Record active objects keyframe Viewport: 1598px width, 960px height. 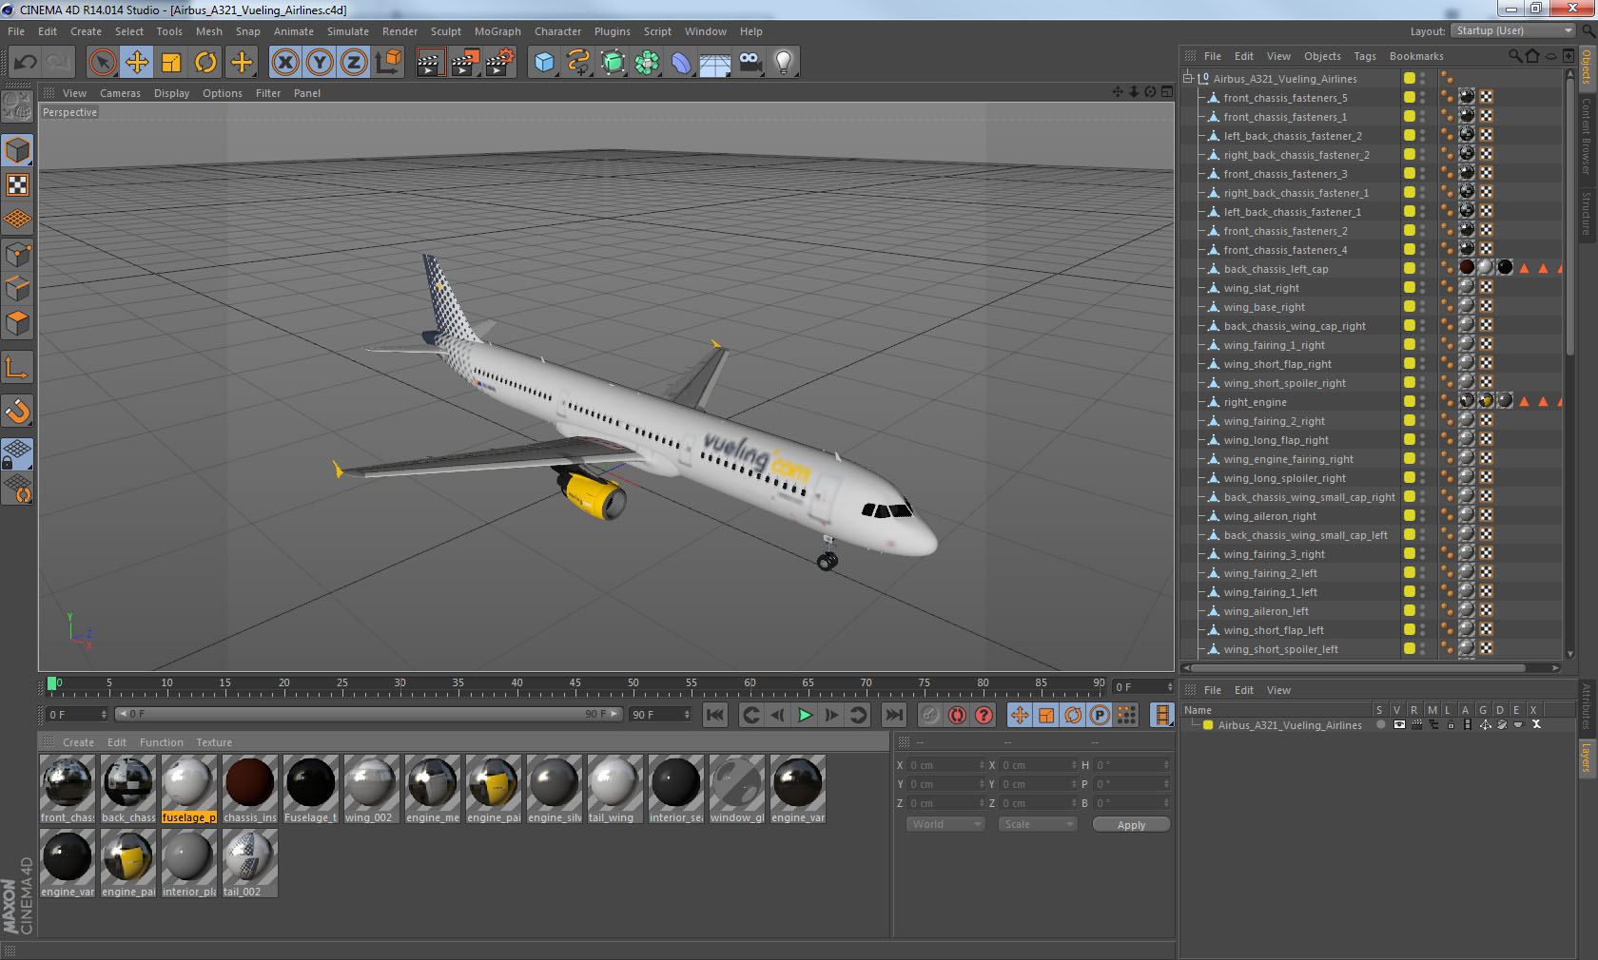[x=930, y=715]
